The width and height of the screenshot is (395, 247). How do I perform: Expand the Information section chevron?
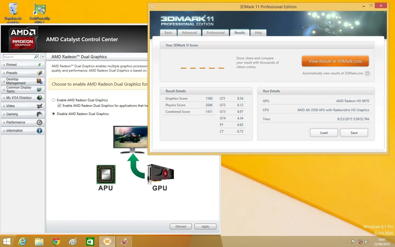point(4,131)
